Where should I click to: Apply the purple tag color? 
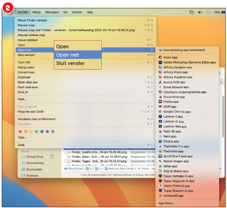click(47, 132)
